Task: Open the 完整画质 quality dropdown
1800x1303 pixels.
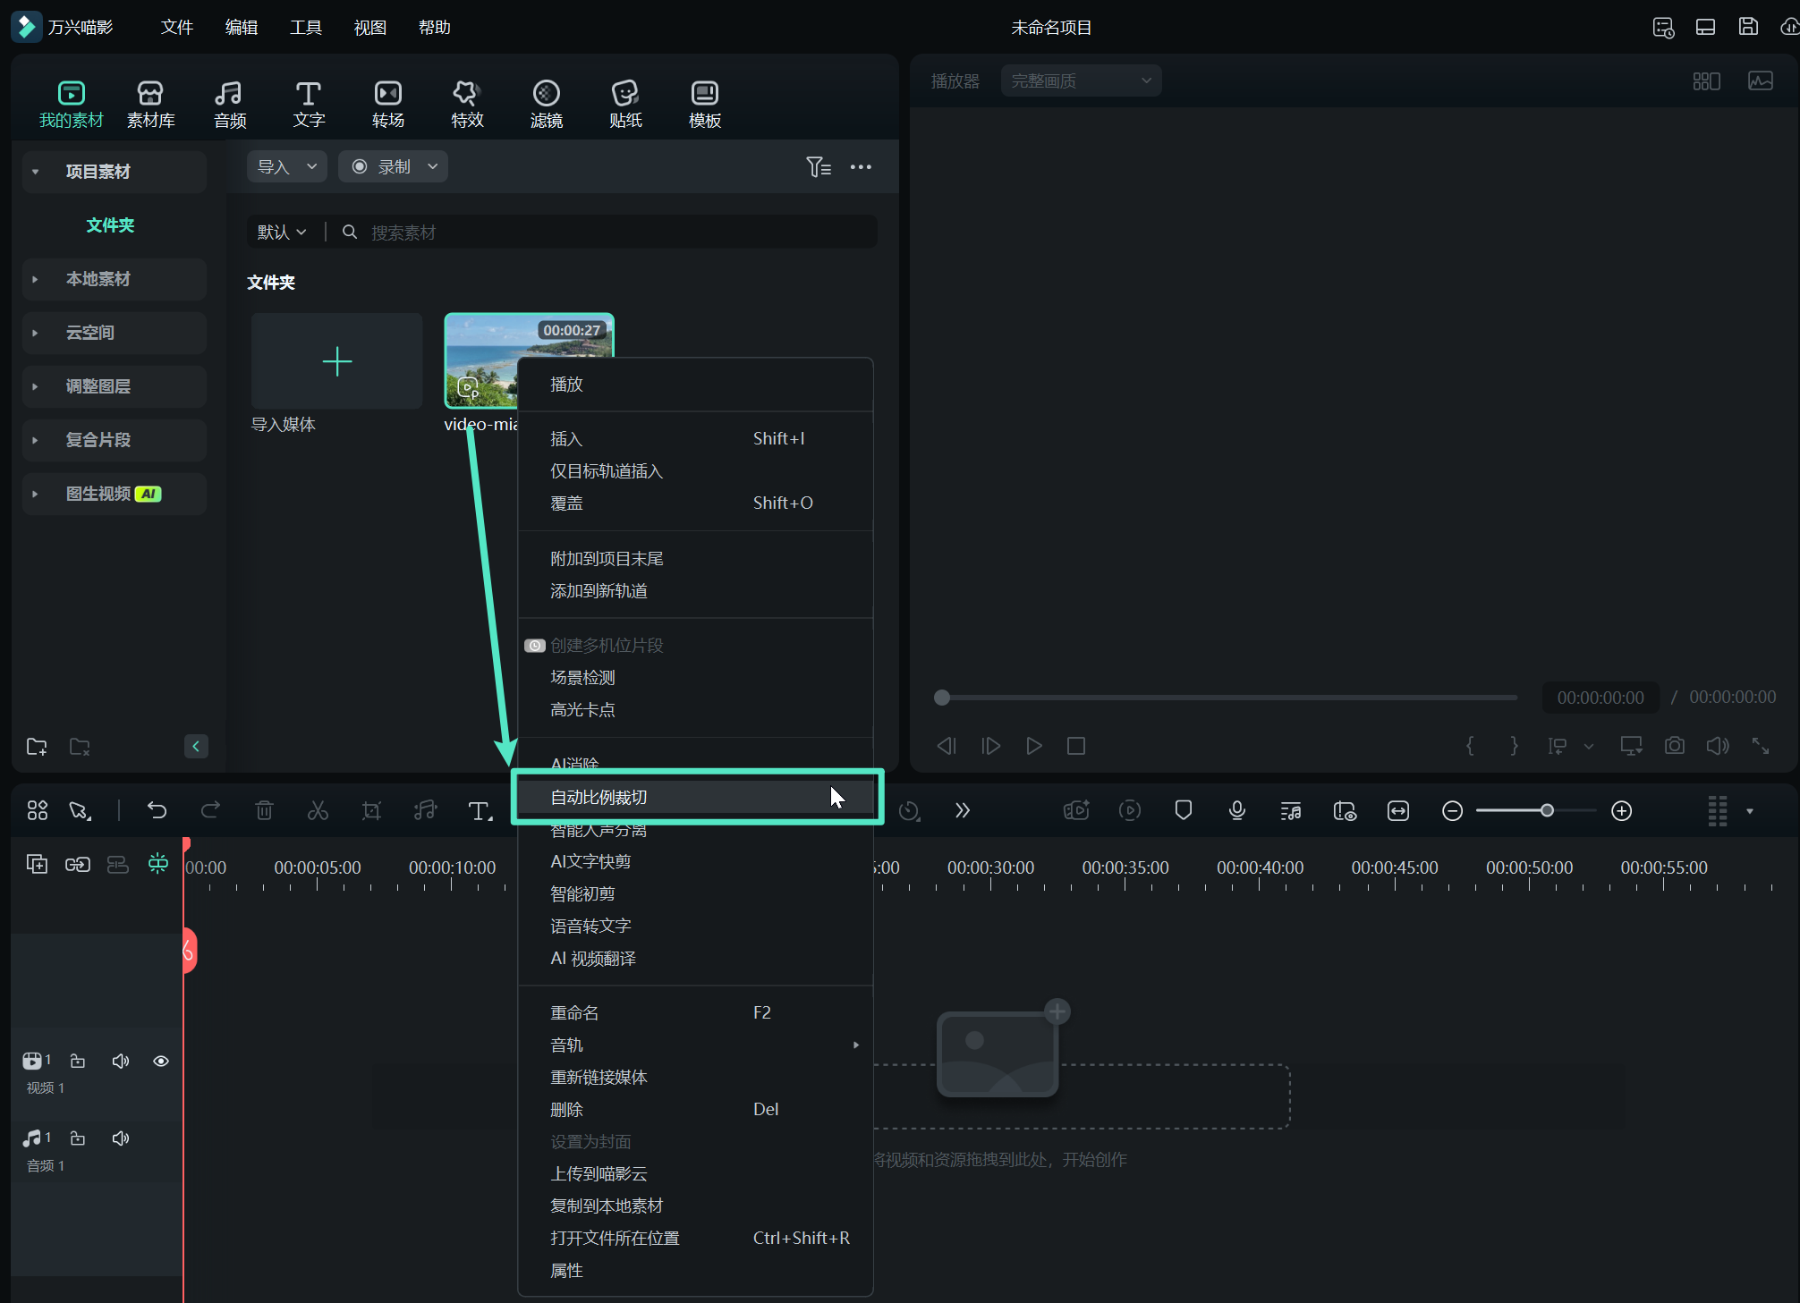Action: 1081,81
